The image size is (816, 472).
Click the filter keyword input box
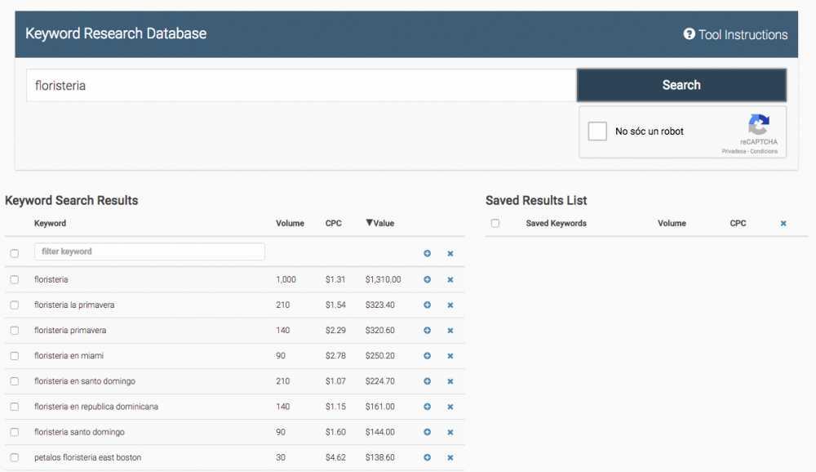[x=149, y=251]
